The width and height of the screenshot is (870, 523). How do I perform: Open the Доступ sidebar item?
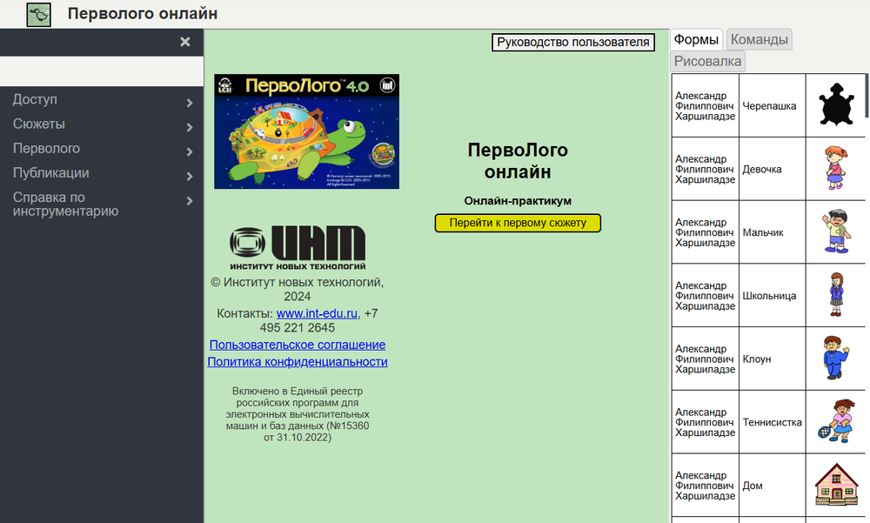click(x=35, y=99)
